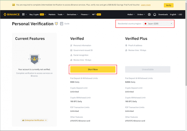Screen dimensions: 187x131
Task: Click the New badge on NFT
Action: point(99,15)
